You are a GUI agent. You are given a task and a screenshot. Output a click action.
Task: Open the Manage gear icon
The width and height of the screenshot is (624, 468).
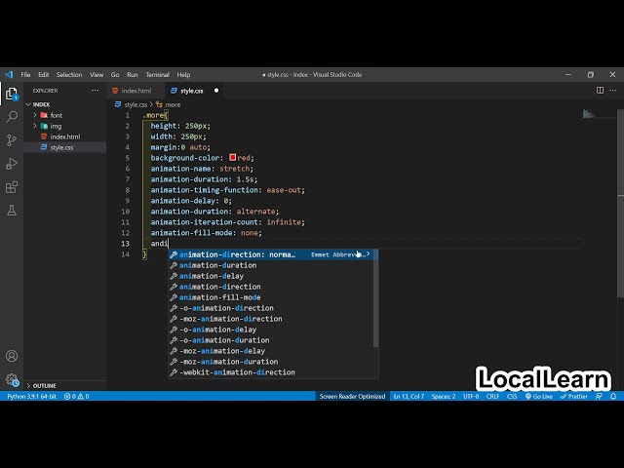tap(12, 379)
